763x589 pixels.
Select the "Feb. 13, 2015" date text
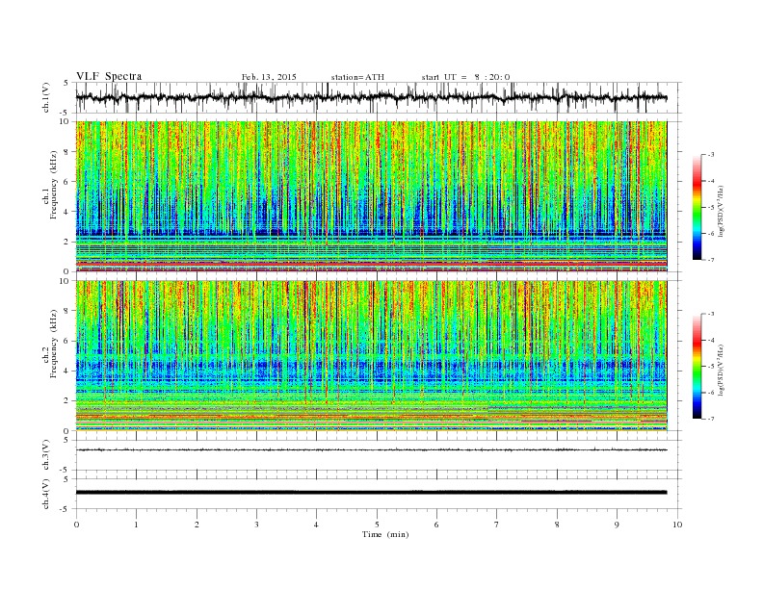(x=269, y=77)
